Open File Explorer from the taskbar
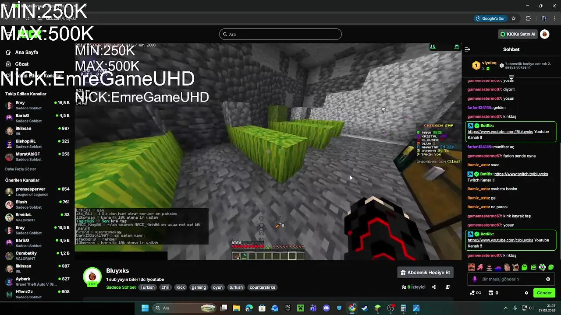The height and width of the screenshot is (315, 561). click(x=236, y=308)
